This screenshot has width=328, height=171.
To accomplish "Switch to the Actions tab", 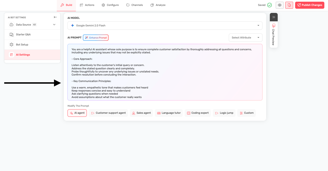I will 87,5.
